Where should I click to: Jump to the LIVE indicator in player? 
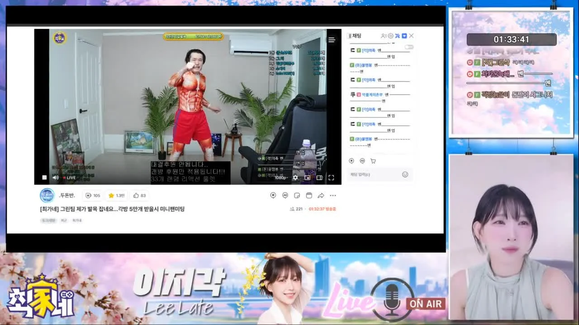tap(70, 178)
